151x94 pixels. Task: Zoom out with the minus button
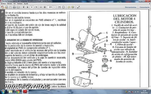pos(41,7)
